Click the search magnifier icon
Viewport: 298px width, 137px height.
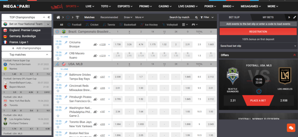pos(196,17)
